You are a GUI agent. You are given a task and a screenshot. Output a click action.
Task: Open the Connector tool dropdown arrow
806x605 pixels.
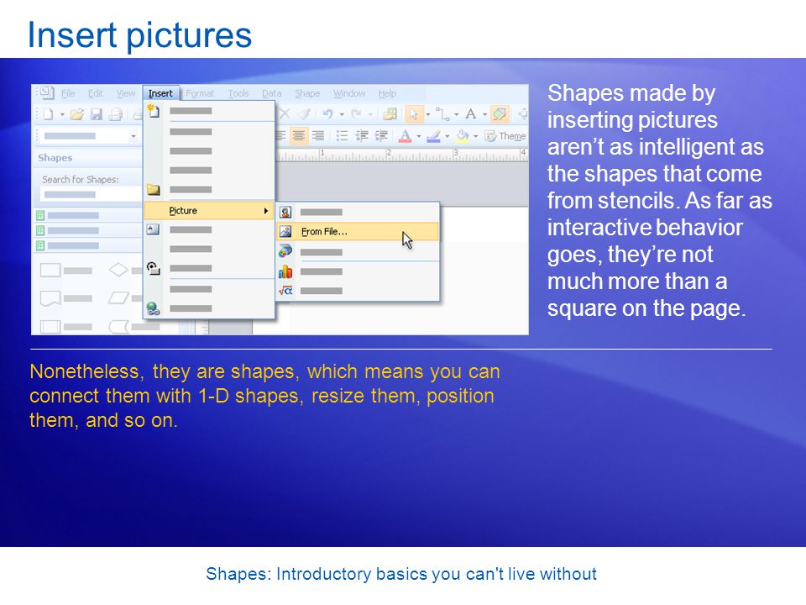456,114
